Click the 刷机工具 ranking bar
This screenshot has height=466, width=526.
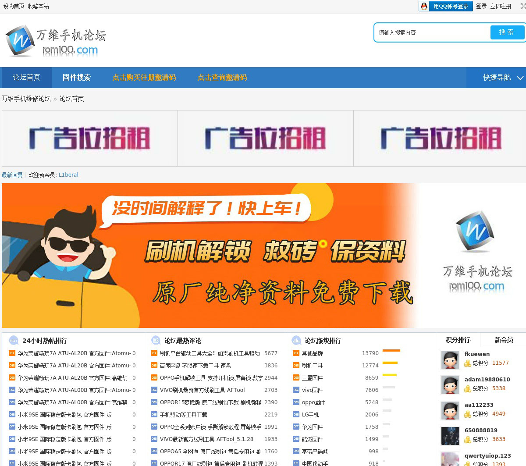[390, 363]
